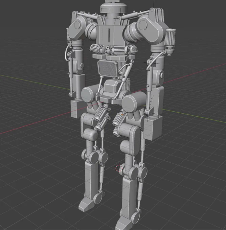The width and height of the screenshot is (226, 230).
Task: Select the robot's fully visible wedge-shaped foot
Action: 86,204
